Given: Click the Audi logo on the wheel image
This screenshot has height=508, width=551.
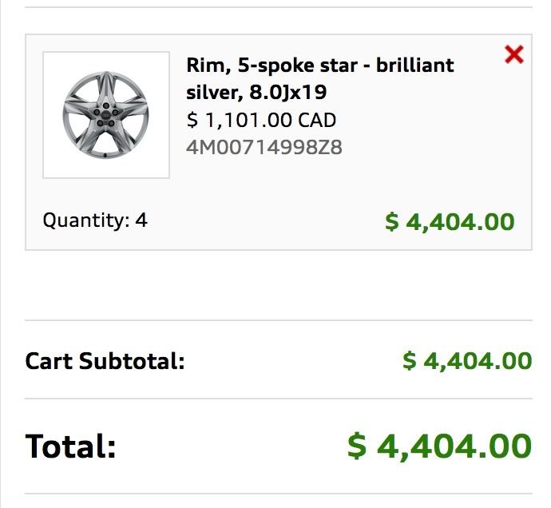Looking at the screenshot, I should pyautogui.click(x=103, y=115).
